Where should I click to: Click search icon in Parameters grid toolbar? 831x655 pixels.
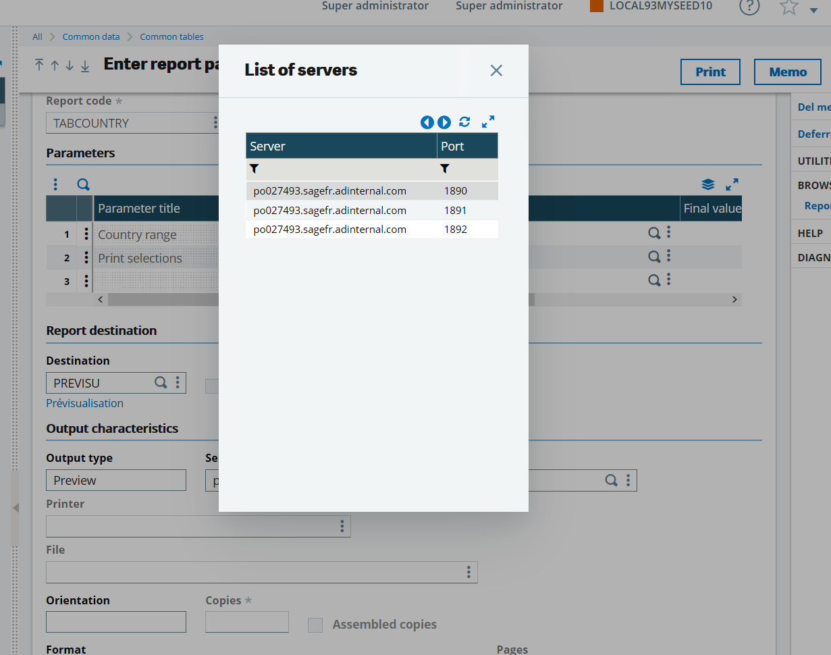tap(83, 184)
